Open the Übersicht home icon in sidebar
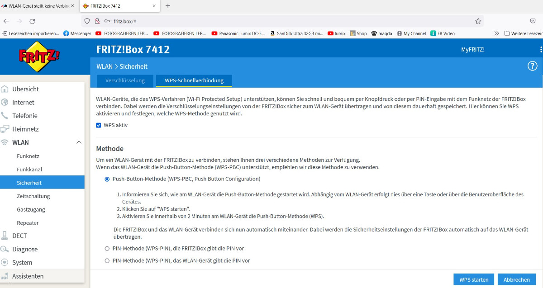543x288 pixels. click(x=5, y=89)
